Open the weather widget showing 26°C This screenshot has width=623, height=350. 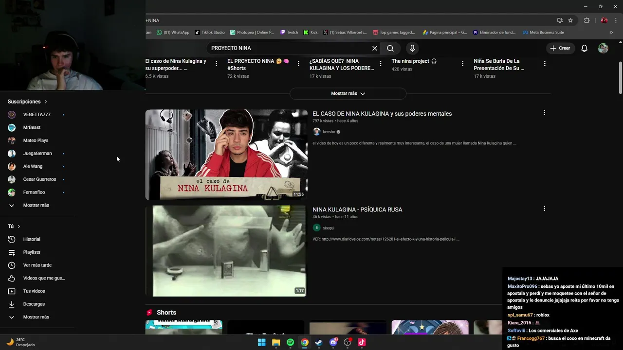point(20,342)
